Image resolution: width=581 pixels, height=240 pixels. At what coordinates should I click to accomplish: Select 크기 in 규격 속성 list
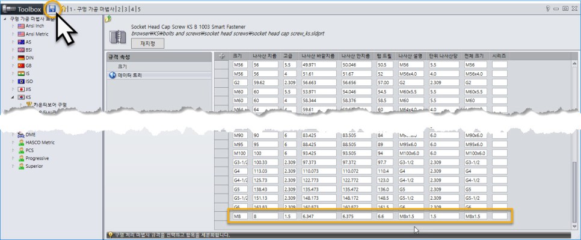click(x=159, y=67)
